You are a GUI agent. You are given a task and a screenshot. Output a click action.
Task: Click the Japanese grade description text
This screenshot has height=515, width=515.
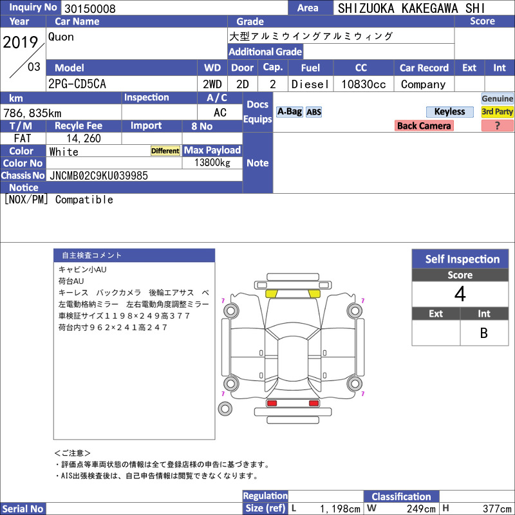pos(311,36)
